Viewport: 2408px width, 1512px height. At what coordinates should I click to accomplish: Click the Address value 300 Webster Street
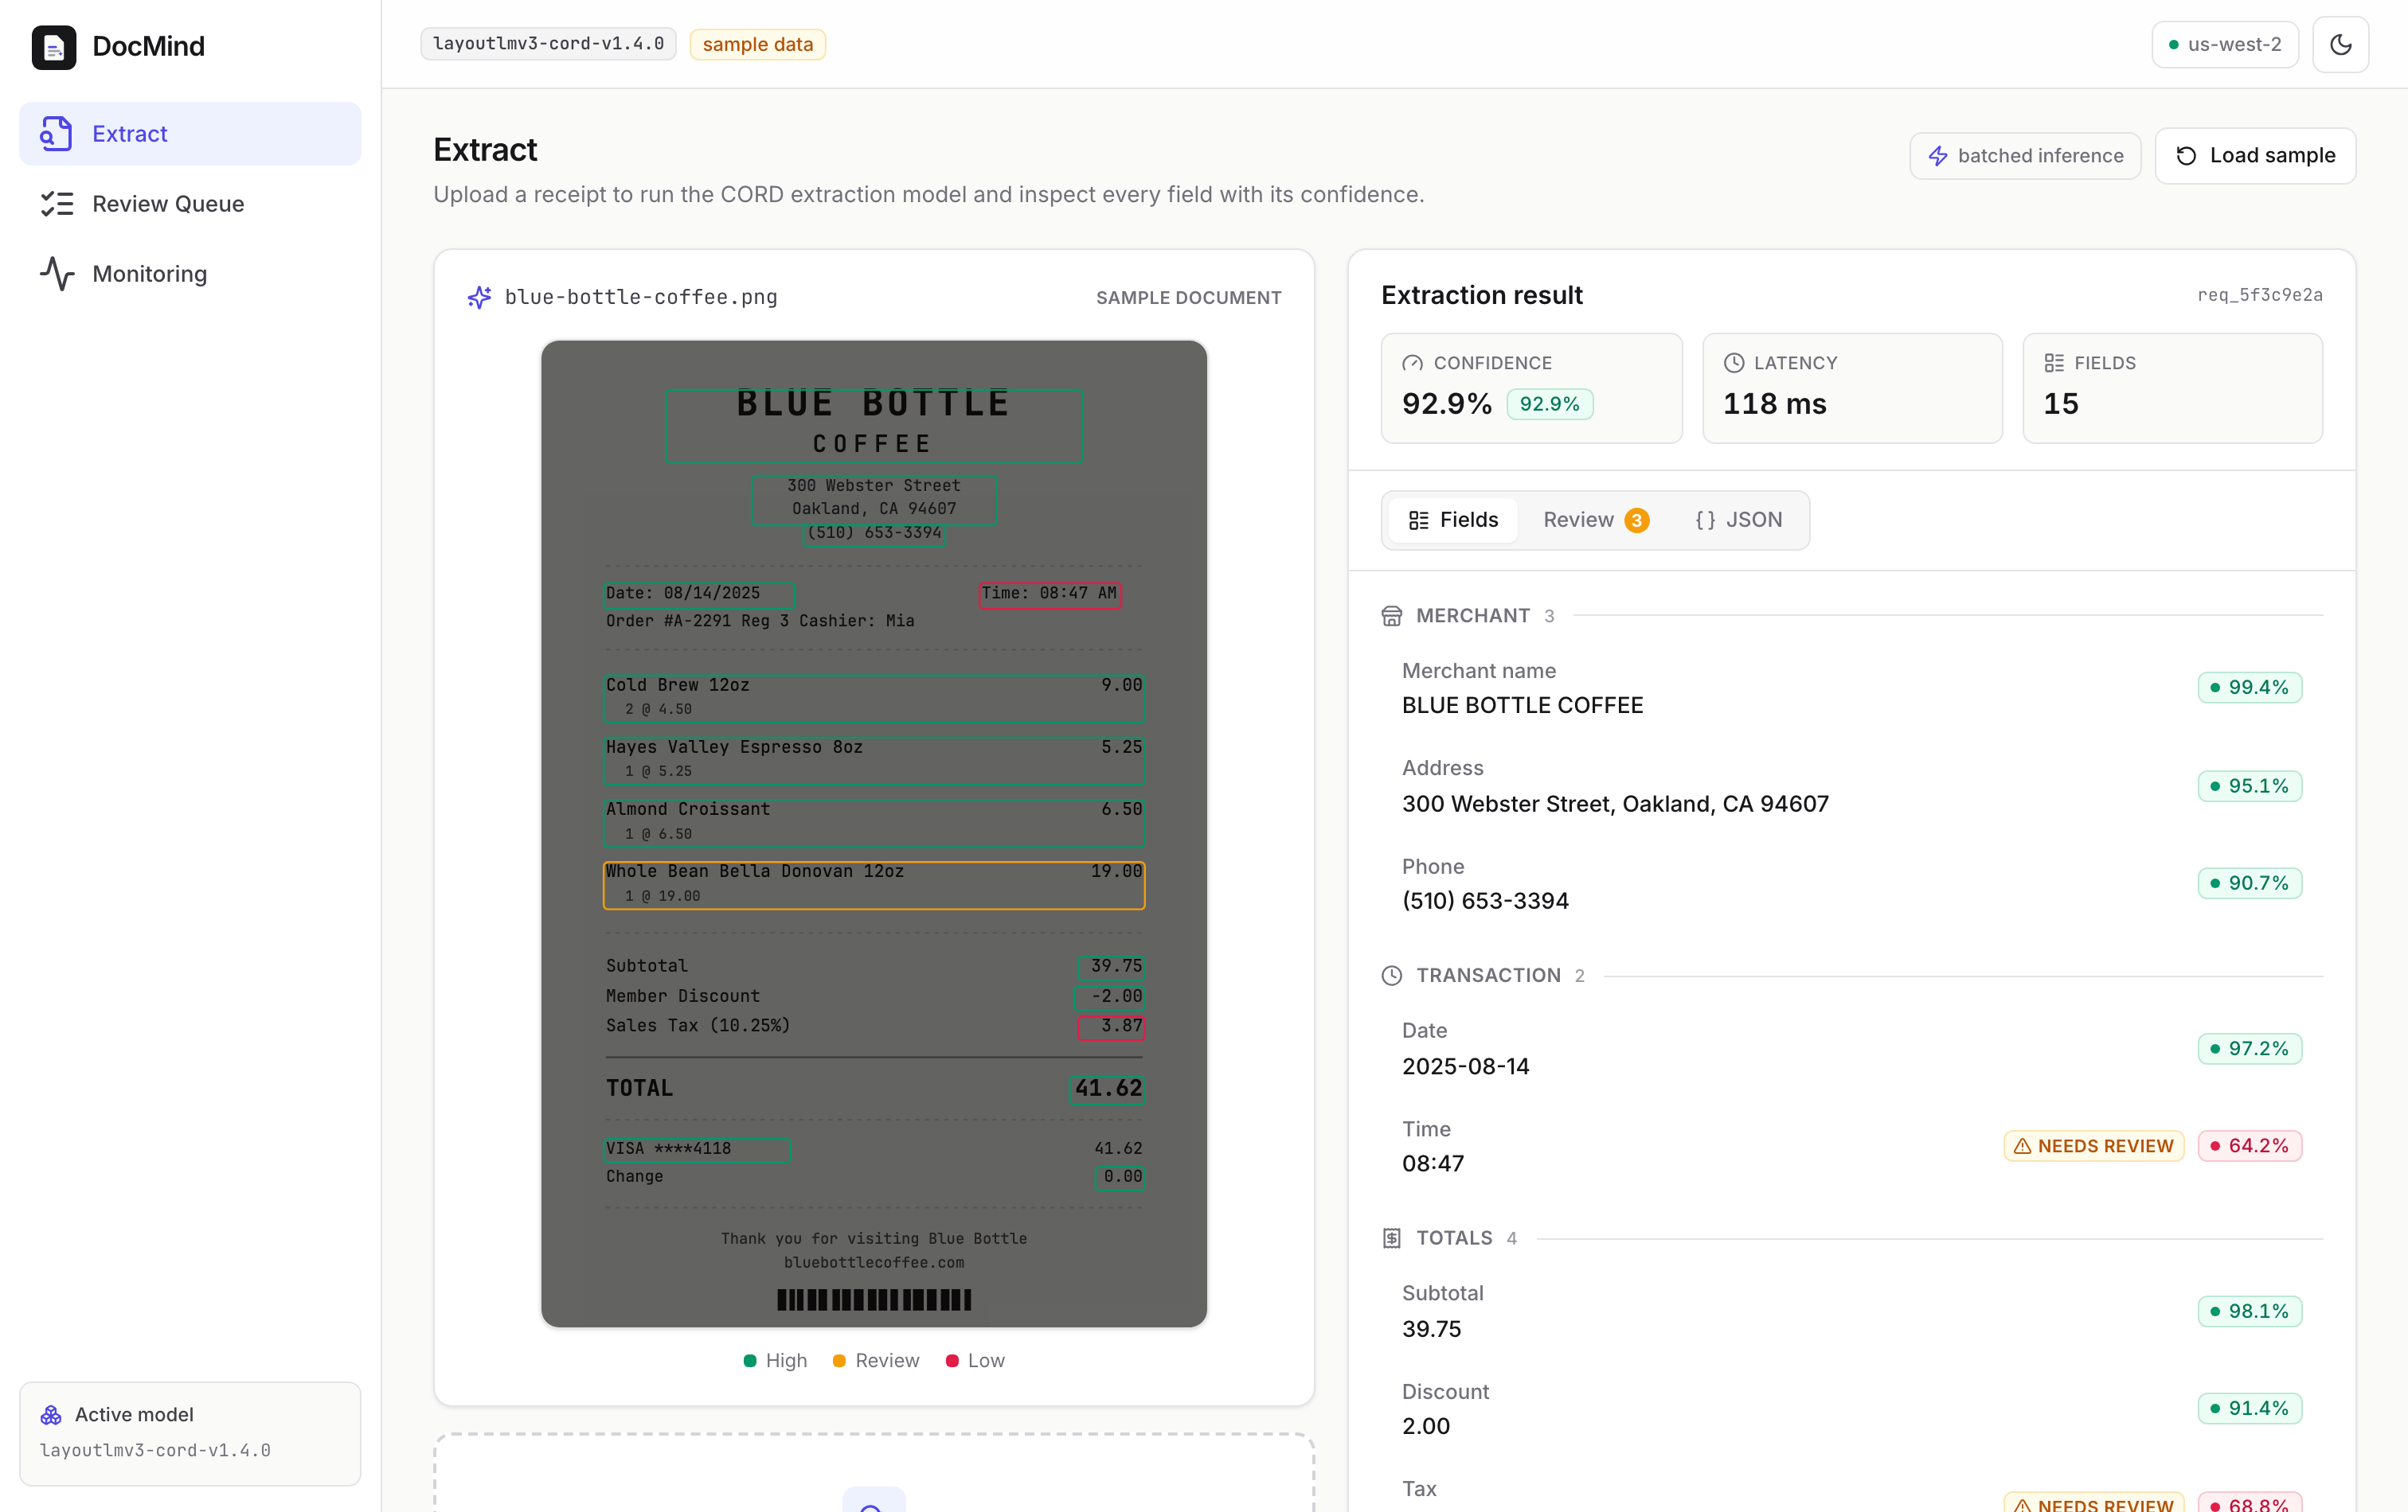coord(1615,804)
